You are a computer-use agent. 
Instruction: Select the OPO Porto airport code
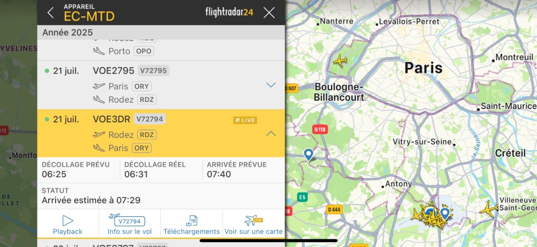pyautogui.click(x=144, y=51)
